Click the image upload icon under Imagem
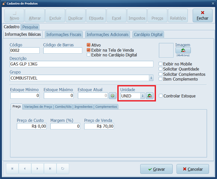217x179 pixels. (x=183, y=50)
